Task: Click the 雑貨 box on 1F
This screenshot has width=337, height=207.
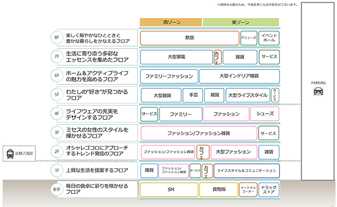Action: pyautogui.click(x=149, y=171)
